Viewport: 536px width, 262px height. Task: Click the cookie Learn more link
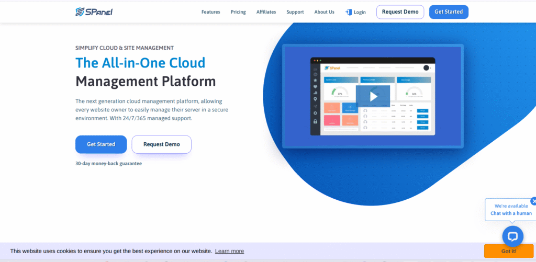[x=229, y=251]
